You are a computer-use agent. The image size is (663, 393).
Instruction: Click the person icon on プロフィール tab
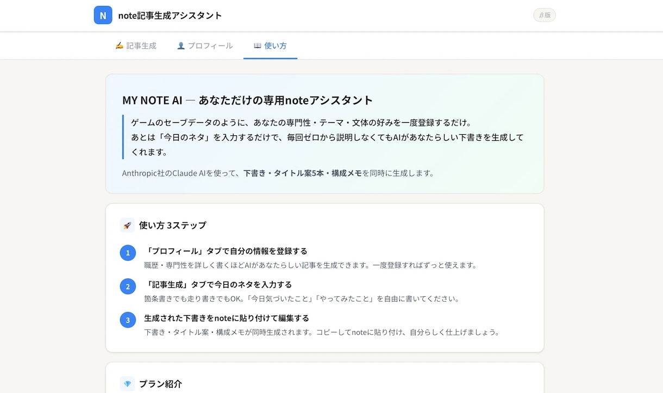(x=181, y=46)
